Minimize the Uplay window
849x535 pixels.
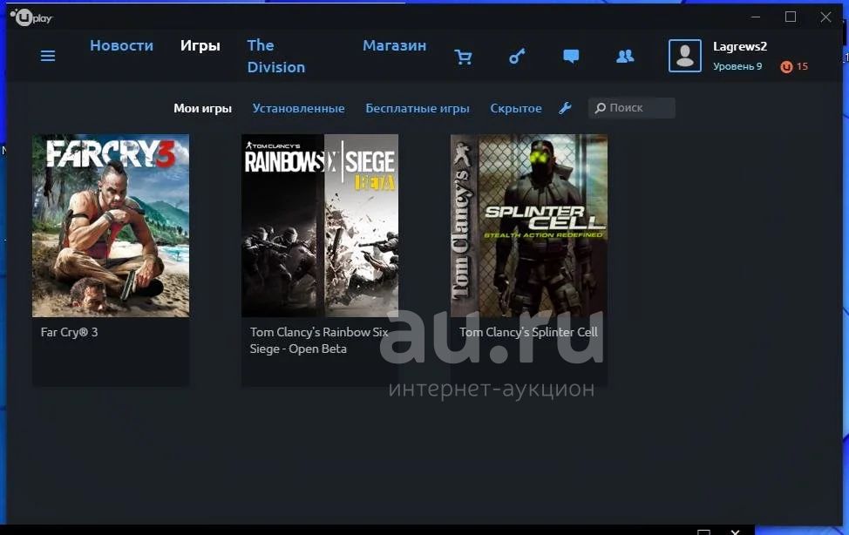coord(756,17)
